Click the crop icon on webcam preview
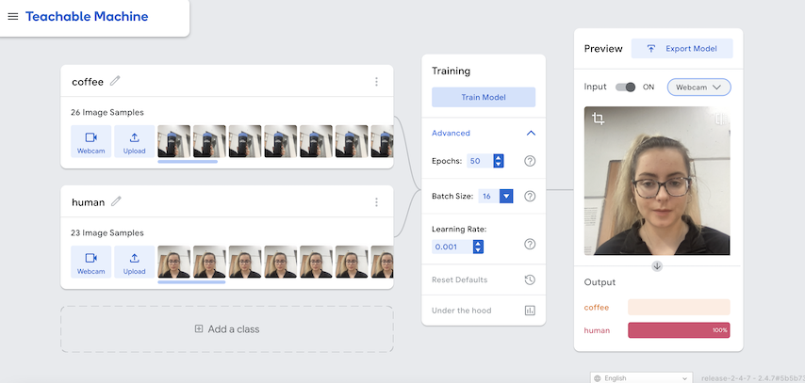The width and height of the screenshot is (805, 383). point(598,119)
